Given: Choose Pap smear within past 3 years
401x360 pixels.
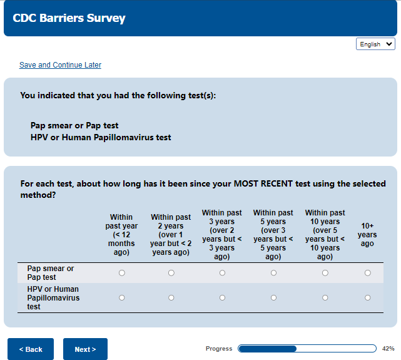Looking at the screenshot, I should tap(222, 273).
